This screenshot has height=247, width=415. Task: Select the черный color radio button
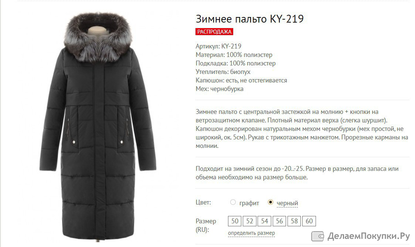pos(270,202)
